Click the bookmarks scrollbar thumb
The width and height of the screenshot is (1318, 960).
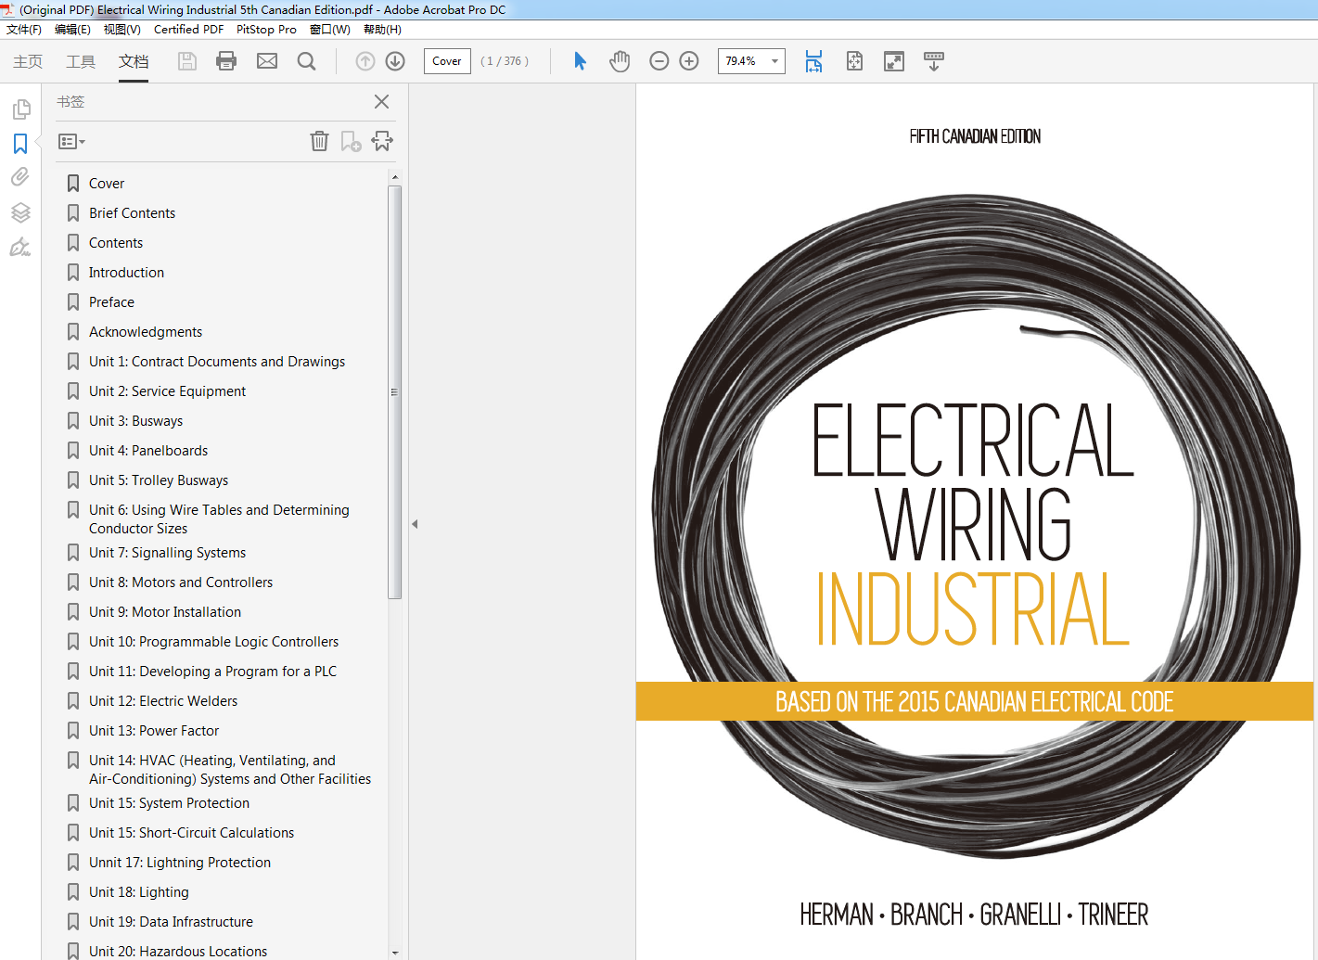point(395,391)
